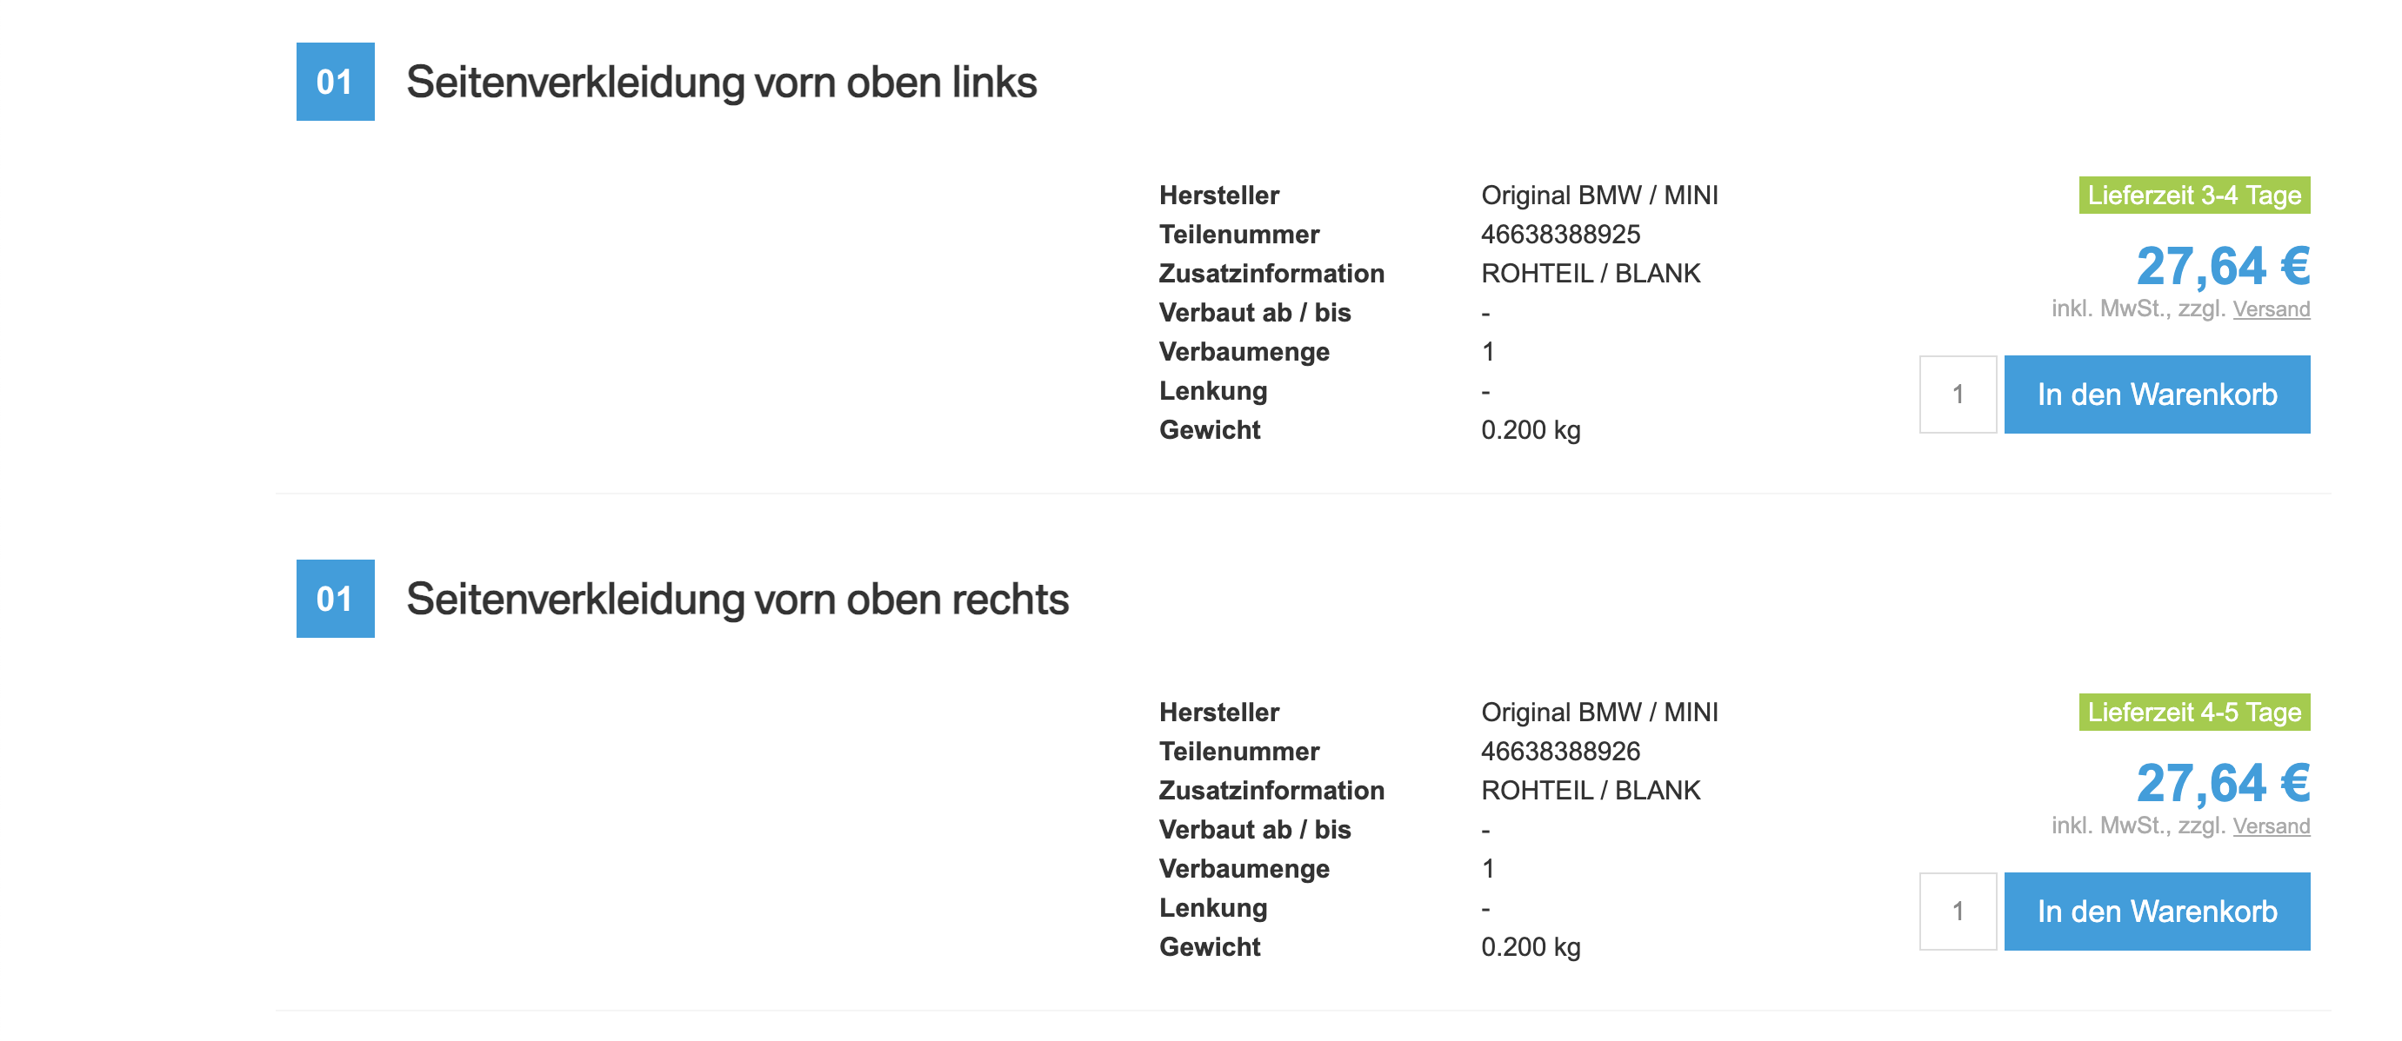Select part number 46638388926
Viewport: 2402px width, 1041px height.
(1560, 751)
